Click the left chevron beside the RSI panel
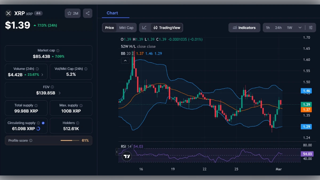 coord(117,152)
